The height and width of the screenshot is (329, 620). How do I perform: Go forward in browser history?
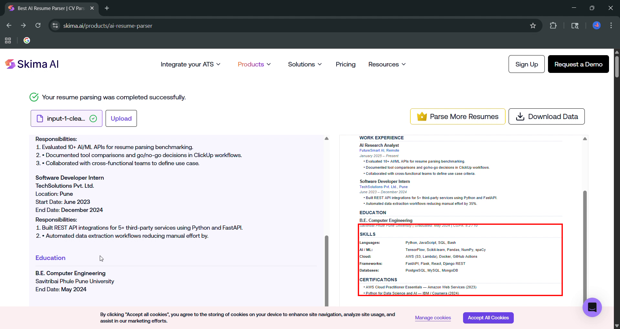click(23, 25)
